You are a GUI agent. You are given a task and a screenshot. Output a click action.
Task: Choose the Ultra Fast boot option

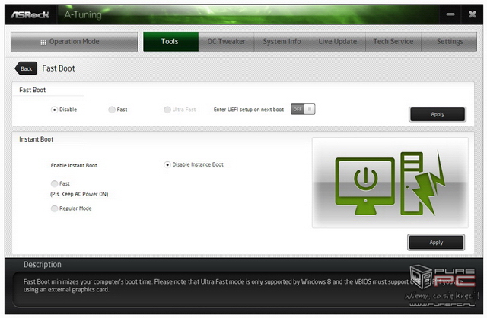click(x=167, y=110)
